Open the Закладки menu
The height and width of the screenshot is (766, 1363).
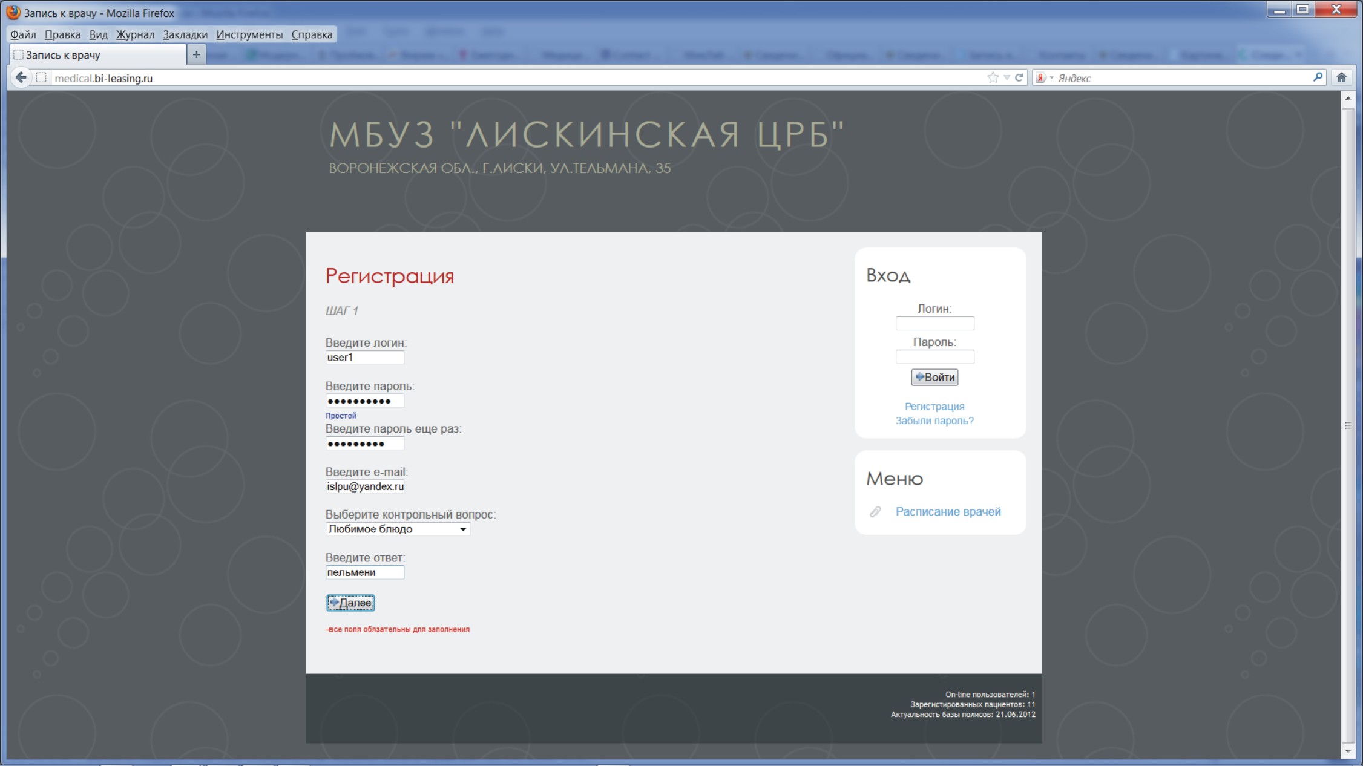coord(185,34)
